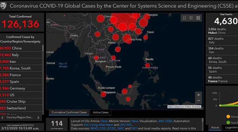Go to next list with right arrow

[x=38, y=117]
